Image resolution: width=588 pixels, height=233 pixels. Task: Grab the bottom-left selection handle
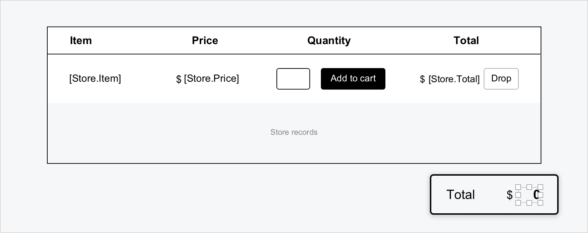[x=518, y=203]
